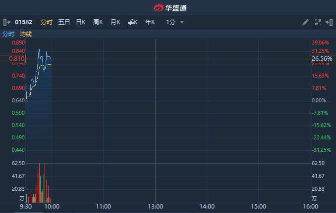Show the 年K chart tab

(150, 22)
